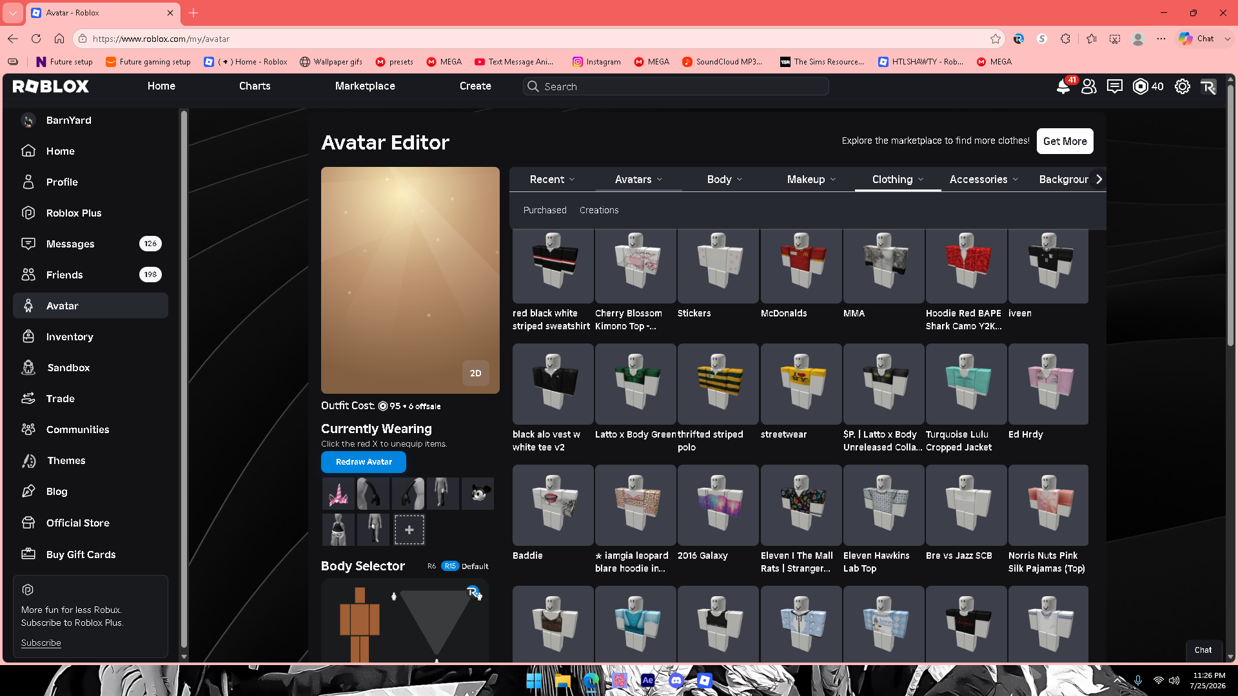Expand the Makeup dropdown
1238x696 pixels.
pos(812,180)
